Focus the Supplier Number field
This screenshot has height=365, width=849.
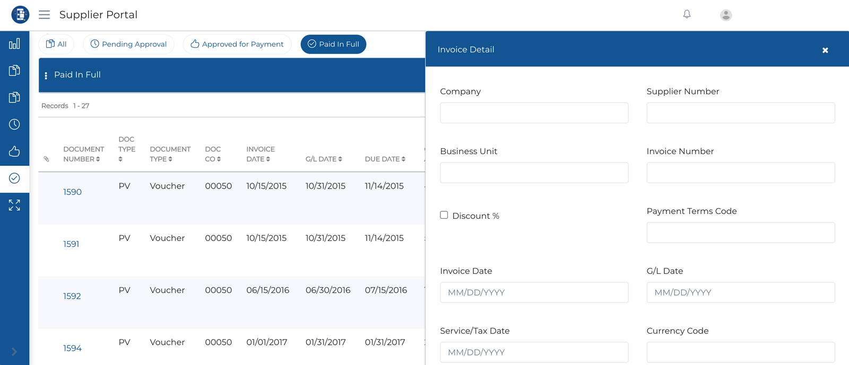point(740,113)
